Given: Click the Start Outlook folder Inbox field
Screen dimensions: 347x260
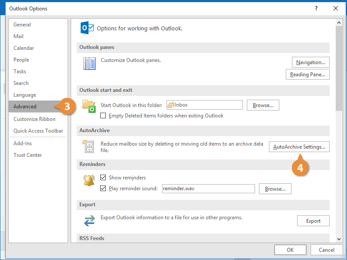Looking at the screenshot, I should point(204,105).
